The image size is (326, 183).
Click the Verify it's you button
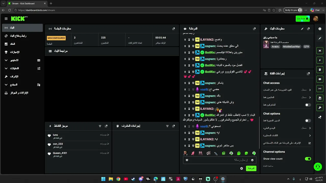293,10
